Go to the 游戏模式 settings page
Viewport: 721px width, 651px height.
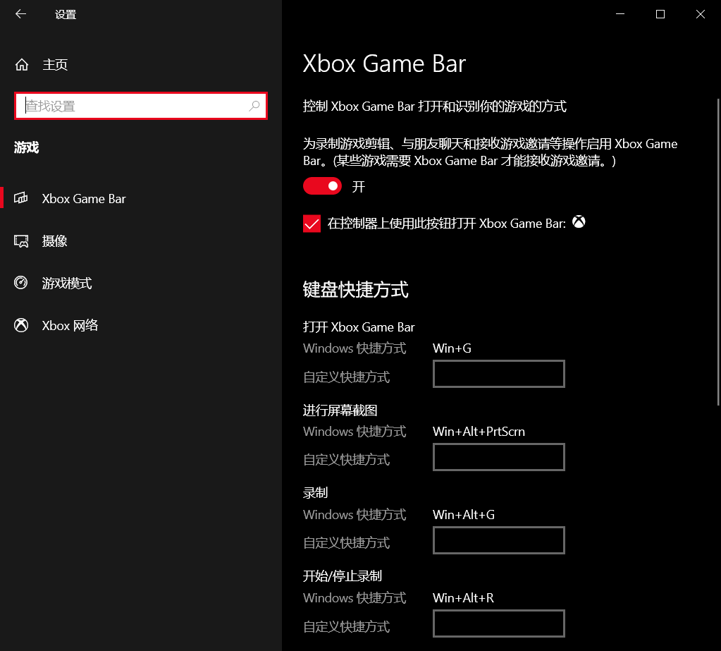[x=141, y=283]
